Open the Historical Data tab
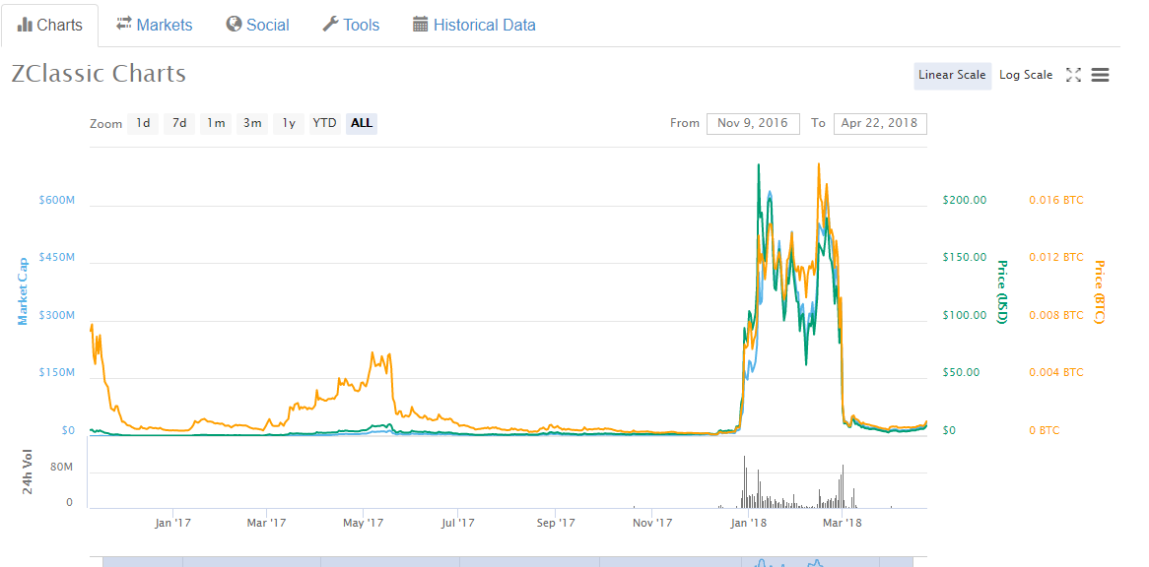Image resolution: width=1149 pixels, height=567 pixels. tap(474, 25)
